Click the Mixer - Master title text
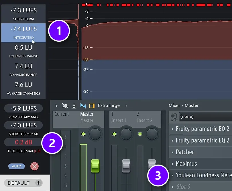 coord(184,105)
